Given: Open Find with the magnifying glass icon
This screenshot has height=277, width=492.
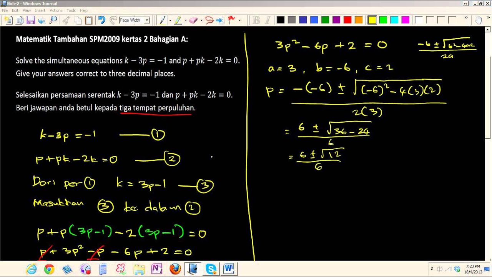Looking at the screenshot, I should point(53,20).
